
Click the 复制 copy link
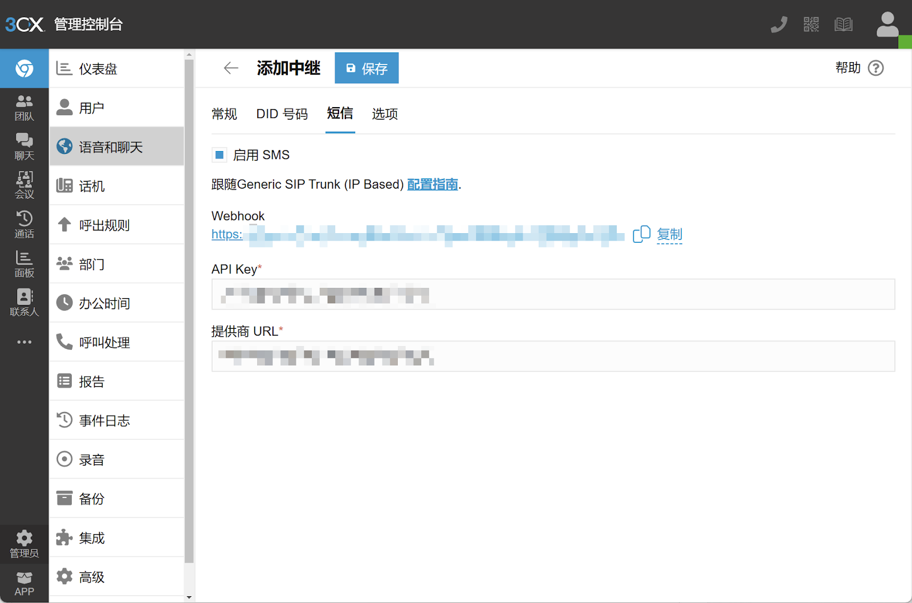pyautogui.click(x=669, y=234)
